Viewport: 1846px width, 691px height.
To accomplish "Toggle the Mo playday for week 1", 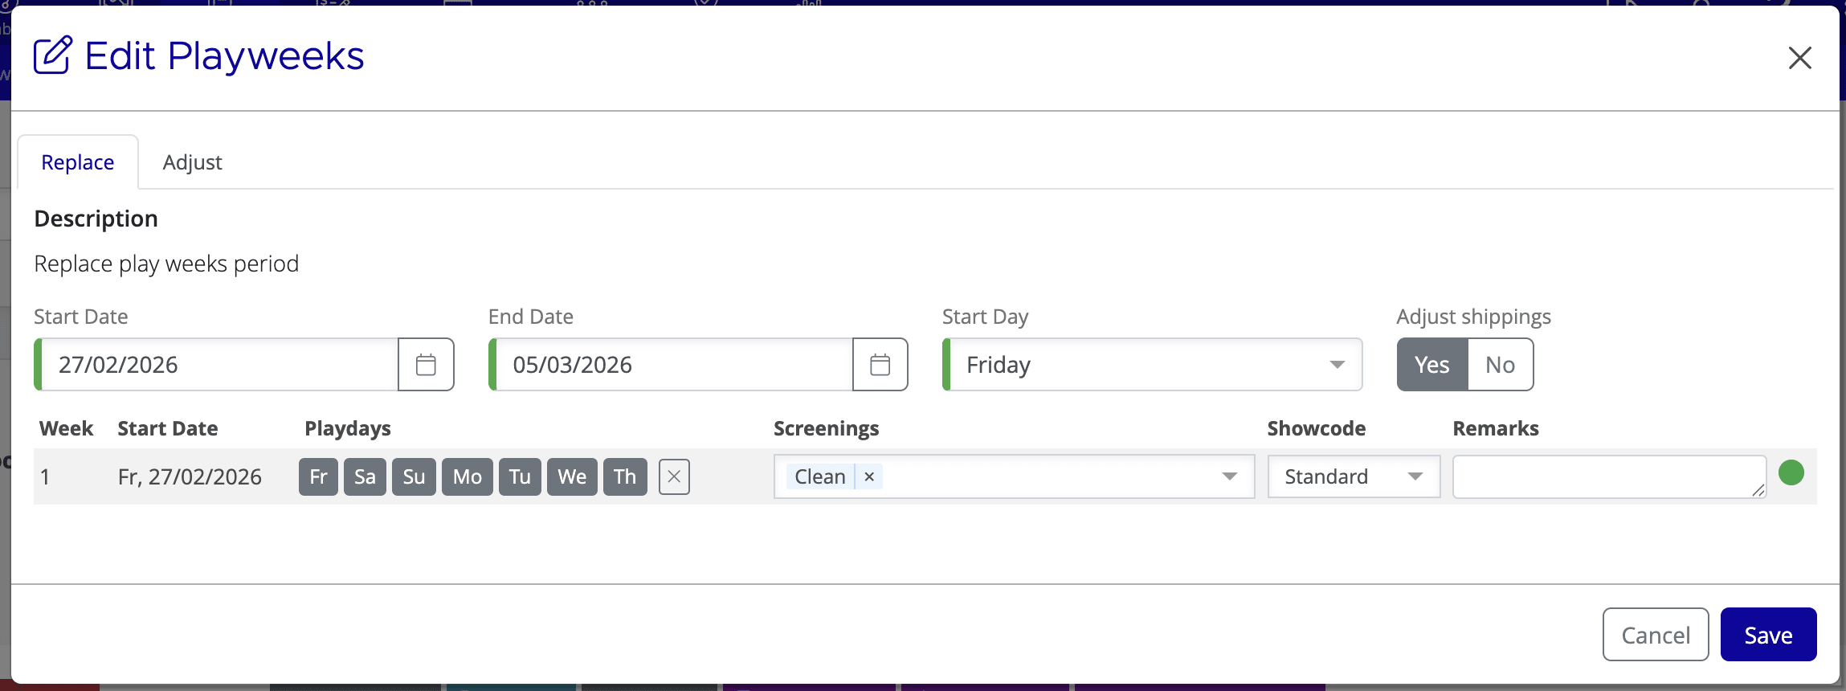I will click(467, 476).
